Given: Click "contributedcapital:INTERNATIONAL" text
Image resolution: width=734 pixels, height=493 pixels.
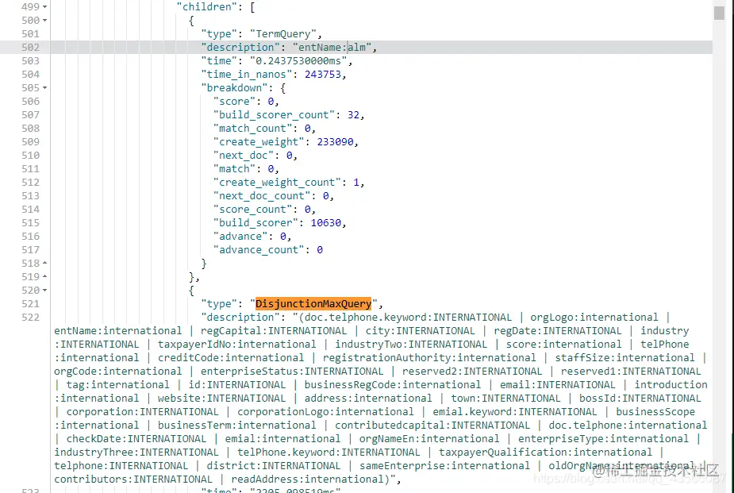Looking at the screenshot, I should 432,426.
